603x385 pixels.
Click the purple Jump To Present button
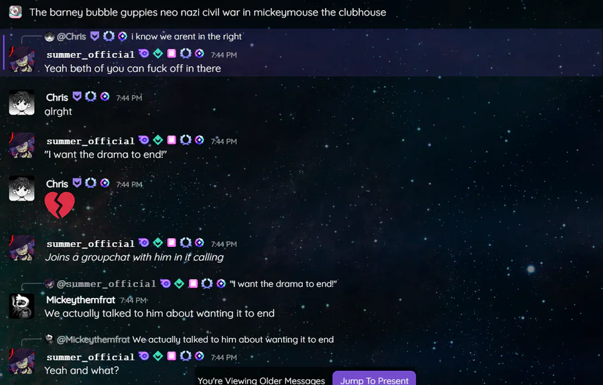point(374,378)
